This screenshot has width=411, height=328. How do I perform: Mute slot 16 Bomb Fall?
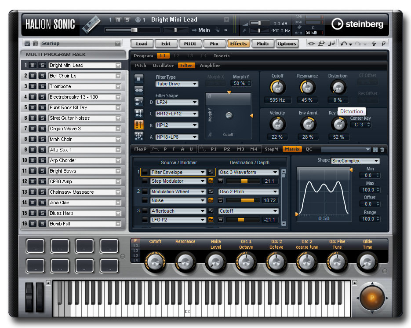pos(33,224)
